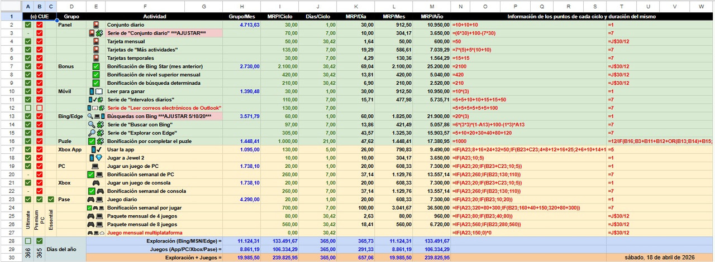Click the 'Actividad' header cell

(x=154, y=17)
